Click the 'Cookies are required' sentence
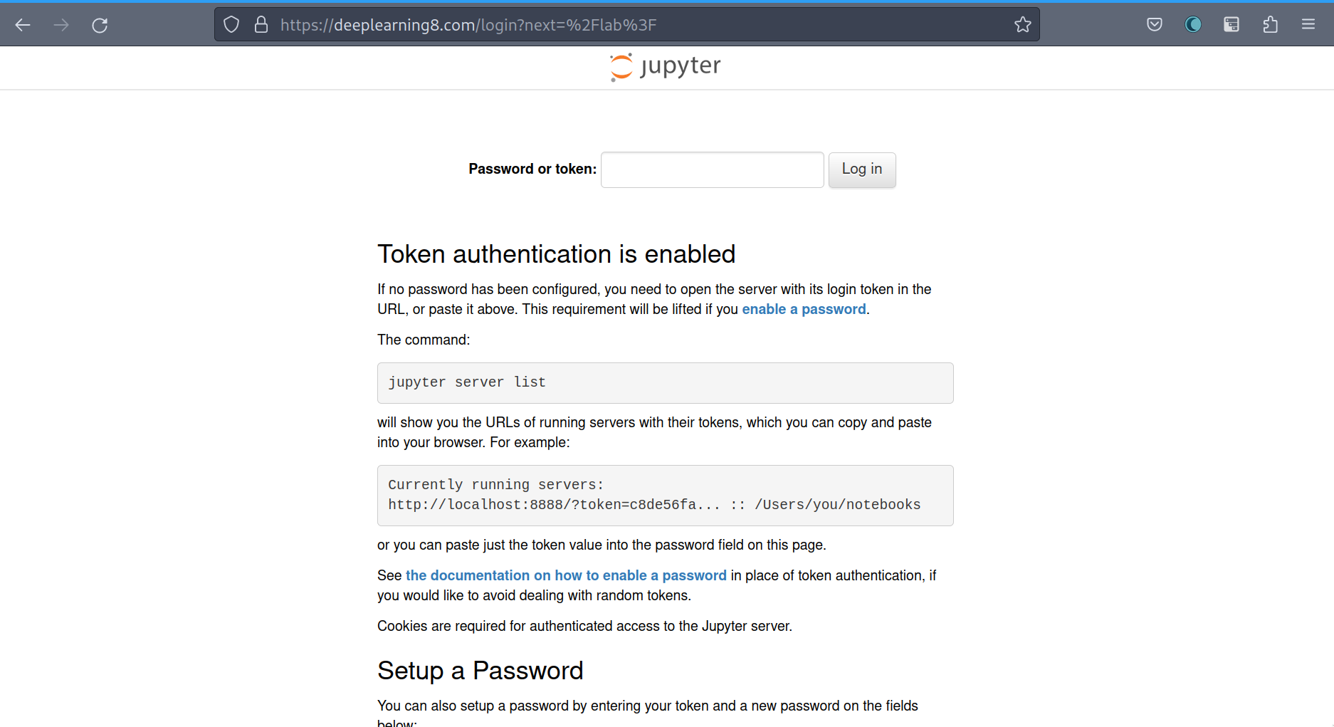 pos(584,626)
